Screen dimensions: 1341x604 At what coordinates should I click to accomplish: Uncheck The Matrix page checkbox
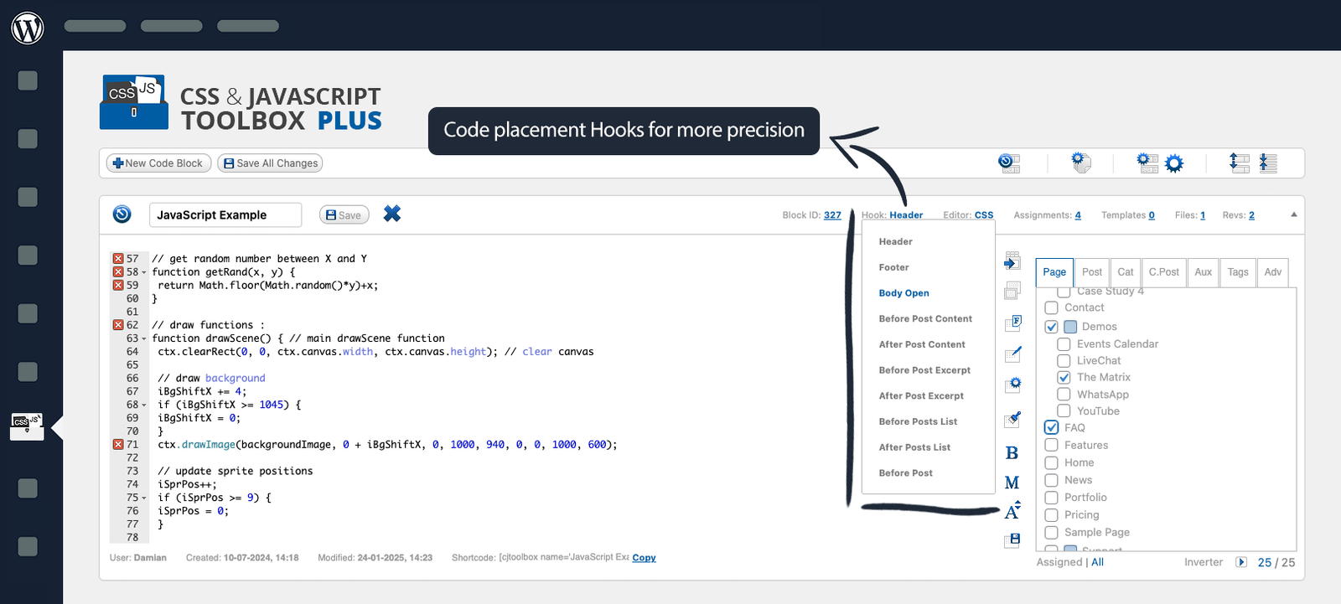coord(1064,378)
